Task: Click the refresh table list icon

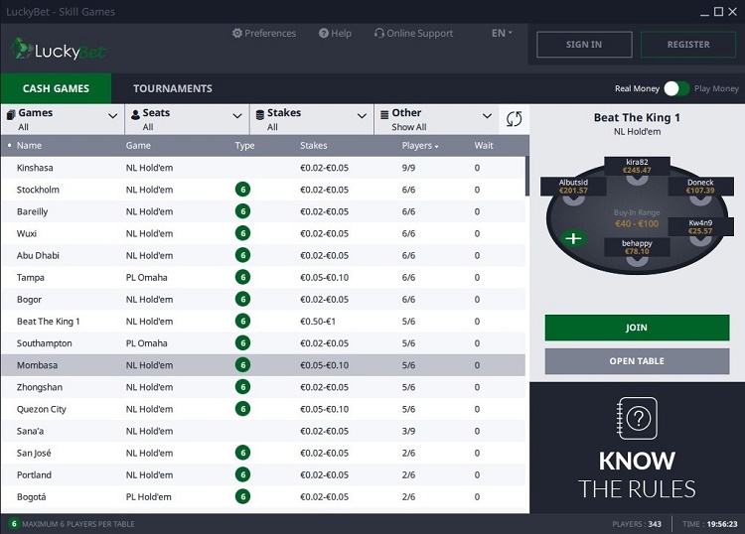Action: point(514,119)
